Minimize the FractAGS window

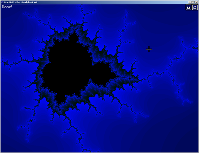190,2
